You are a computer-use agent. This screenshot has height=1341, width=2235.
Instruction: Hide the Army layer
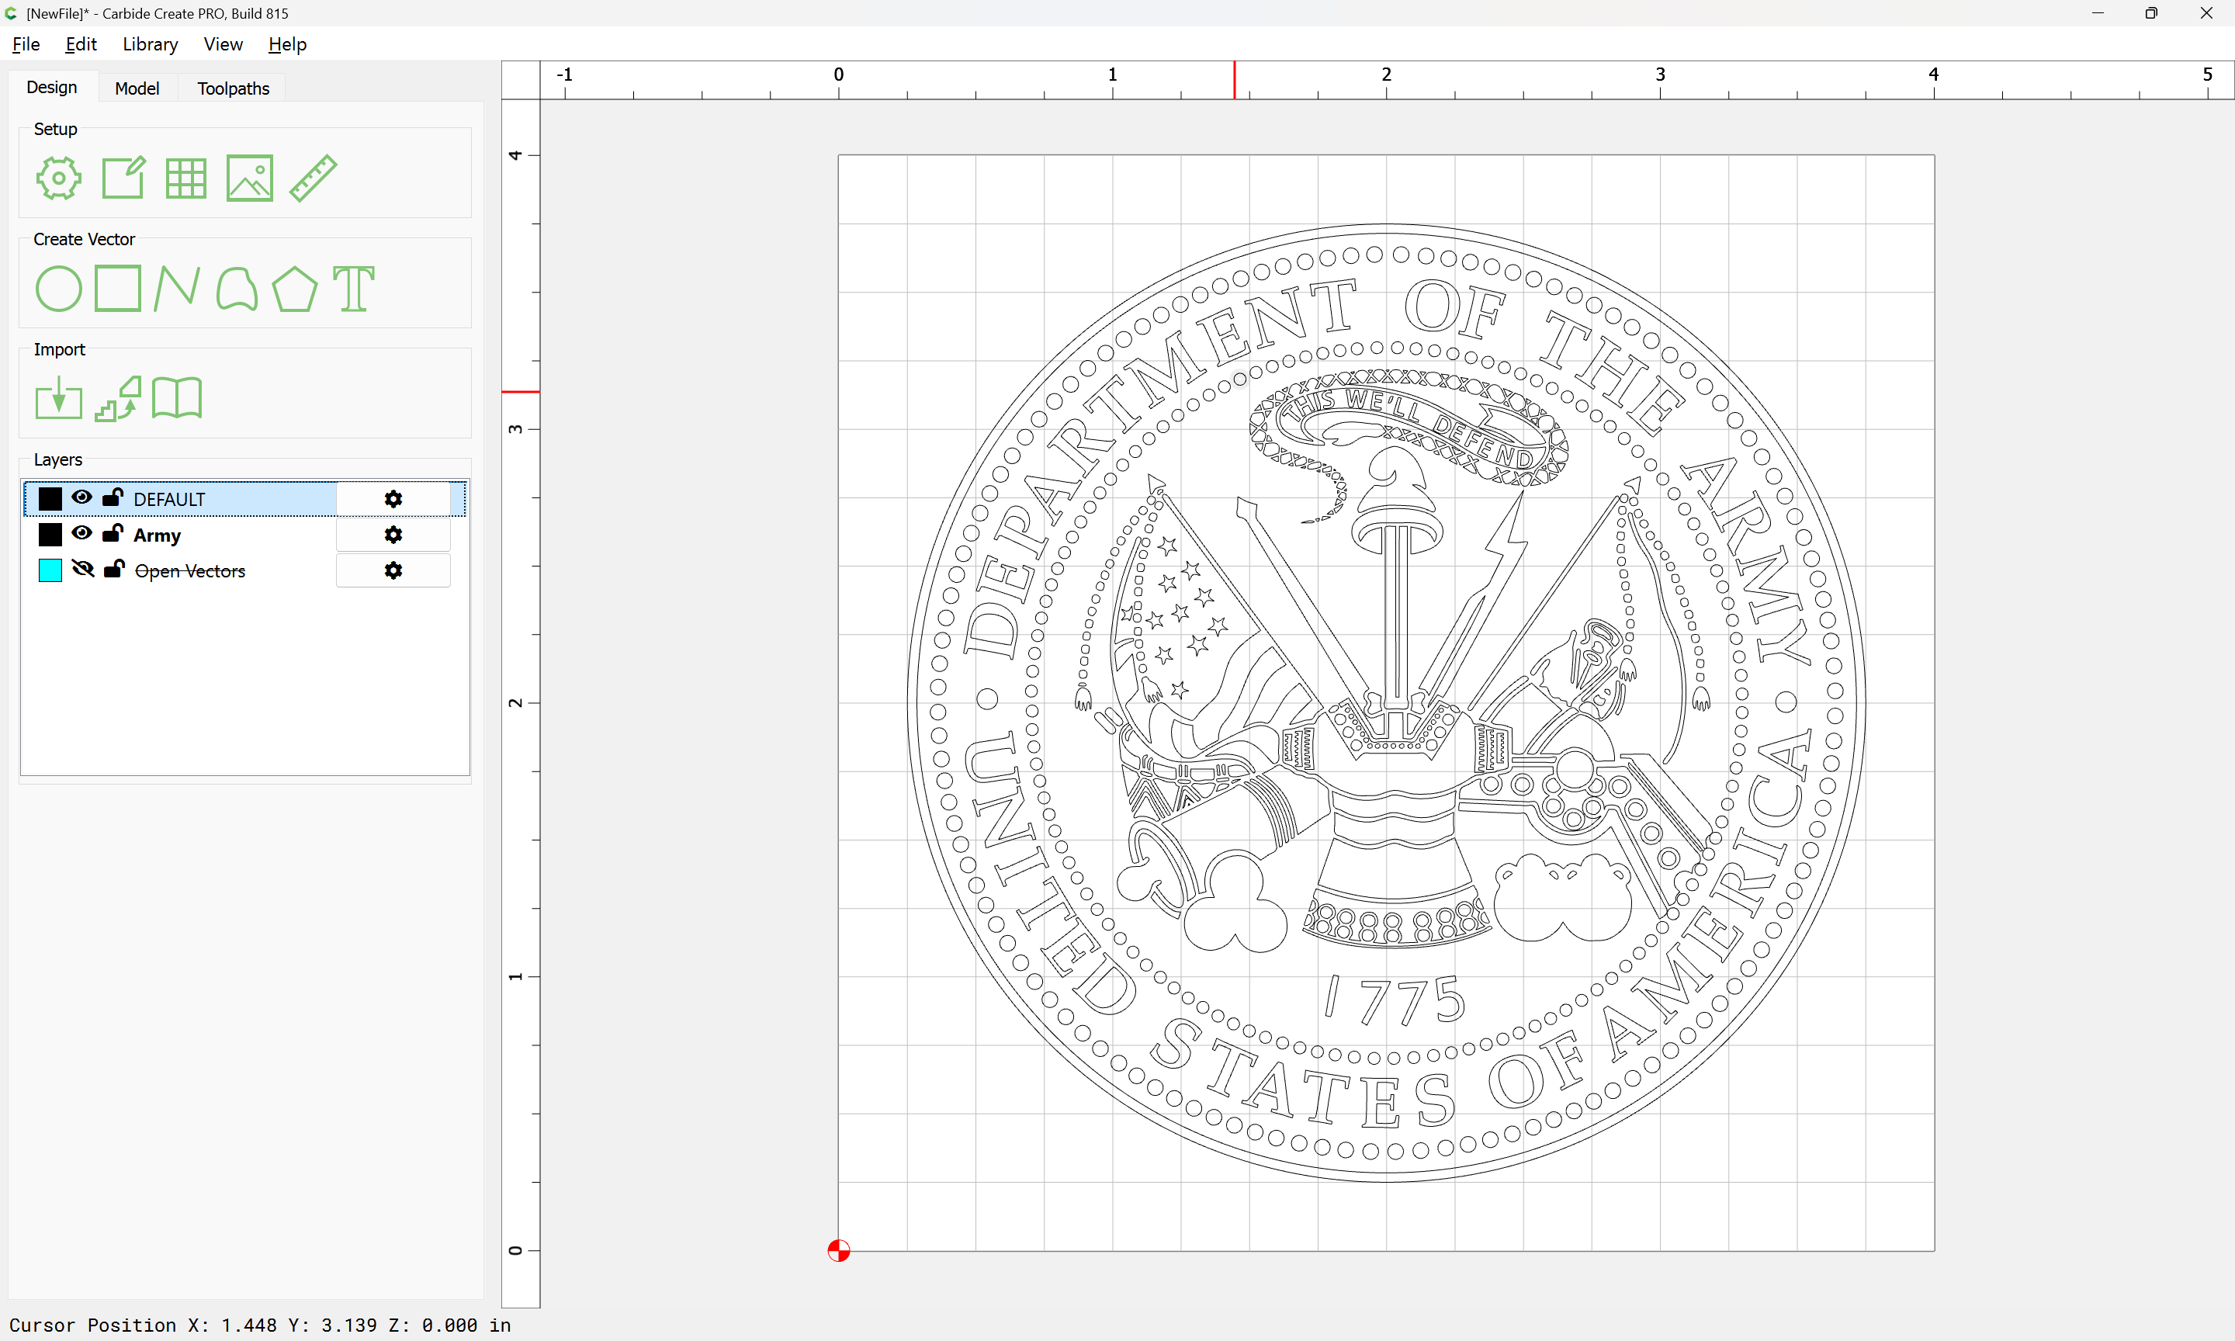(82, 533)
